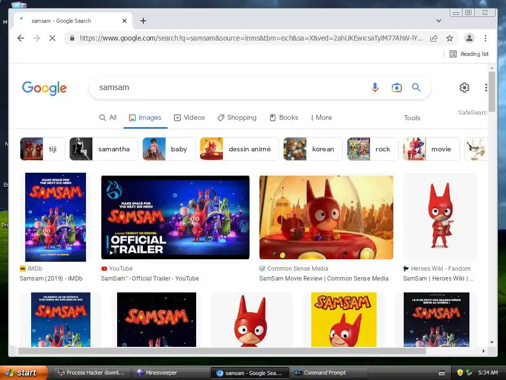
Task: Click the Google logo
Action: point(44,88)
